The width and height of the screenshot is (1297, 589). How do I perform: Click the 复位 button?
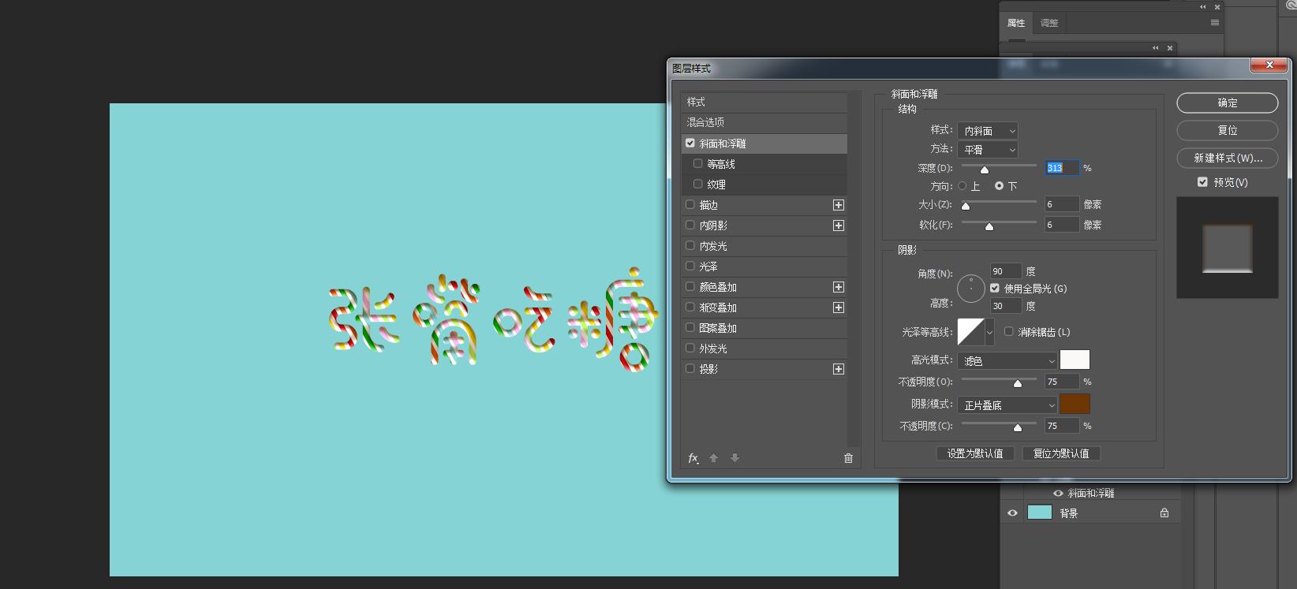(x=1228, y=130)
